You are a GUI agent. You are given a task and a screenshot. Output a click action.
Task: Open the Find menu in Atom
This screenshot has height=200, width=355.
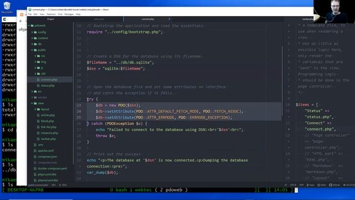click(60, 14)
